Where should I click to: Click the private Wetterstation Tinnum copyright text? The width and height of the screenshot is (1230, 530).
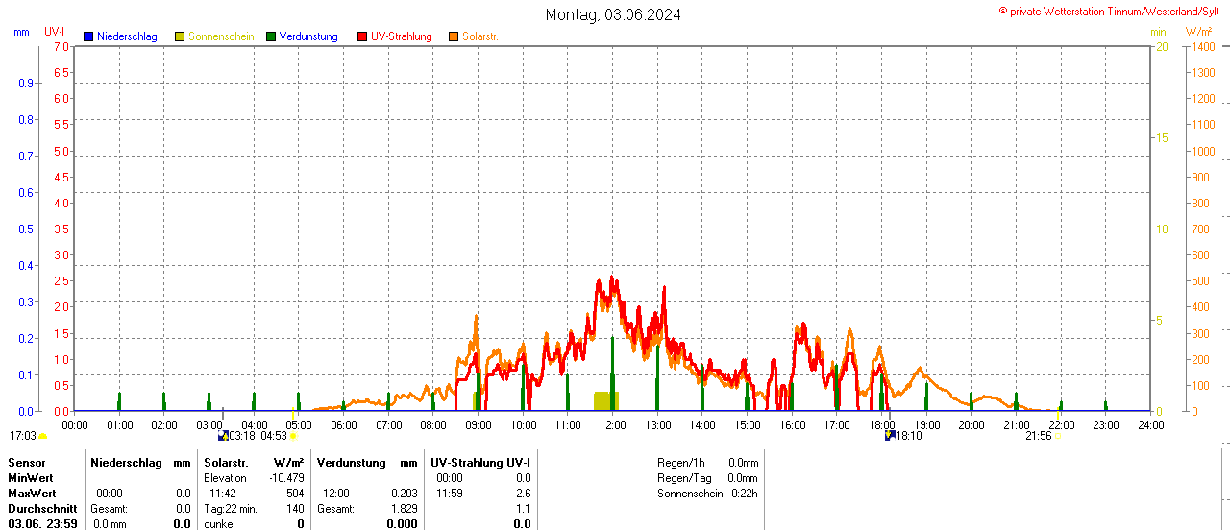pyautogui.click(x=1113, y=11)
